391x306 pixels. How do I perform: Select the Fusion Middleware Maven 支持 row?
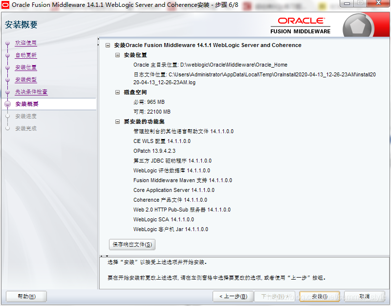coord(182,180)
